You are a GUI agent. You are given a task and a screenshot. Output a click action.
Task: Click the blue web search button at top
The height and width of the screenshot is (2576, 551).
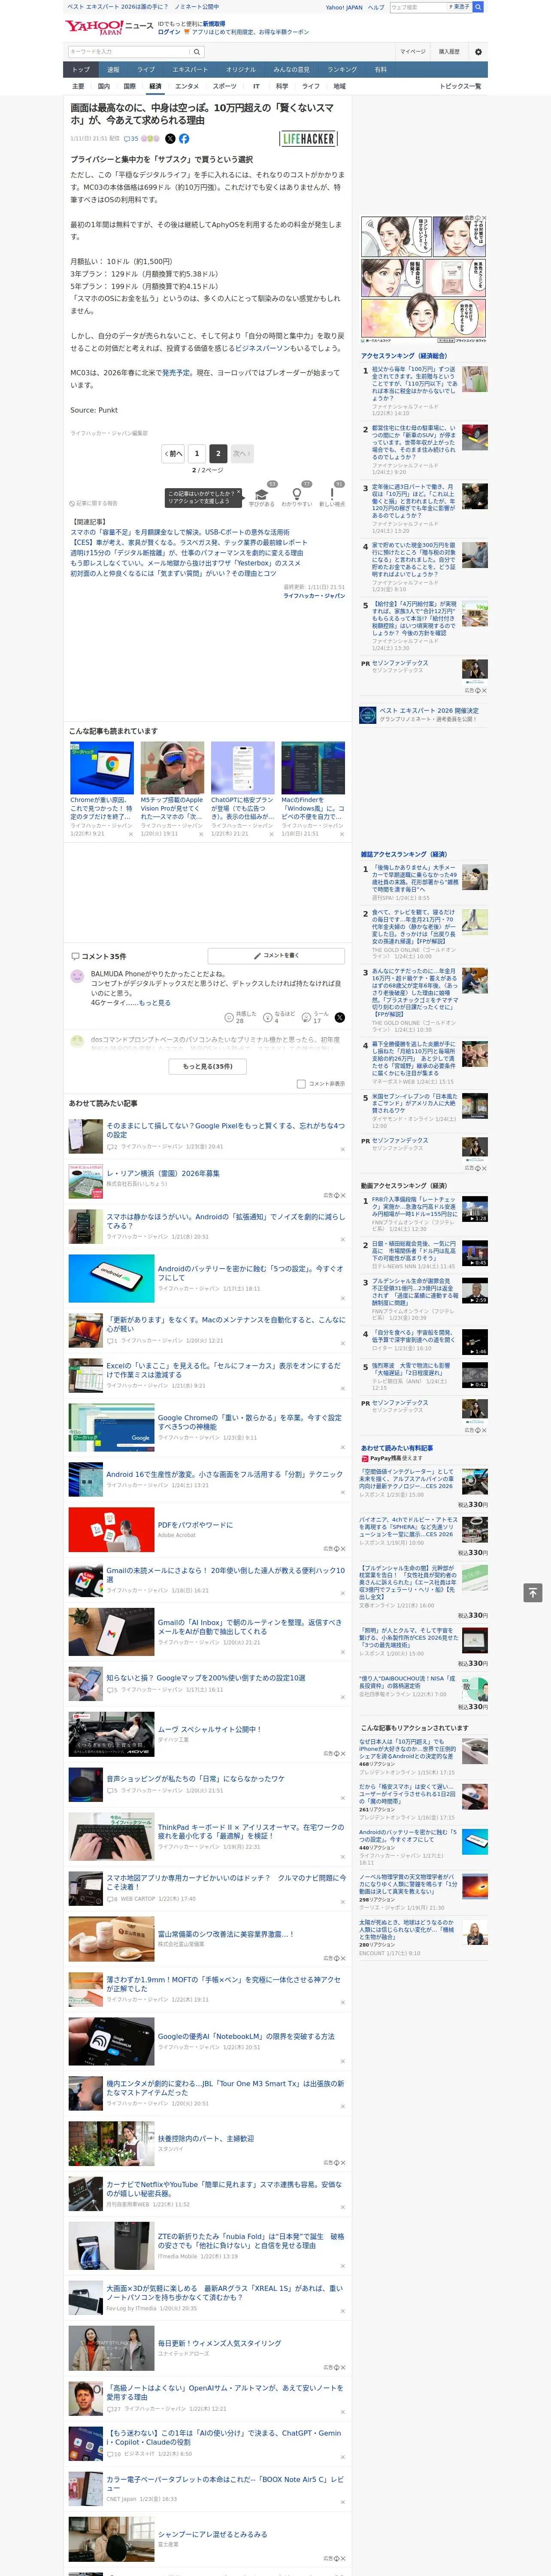[478, 7]
